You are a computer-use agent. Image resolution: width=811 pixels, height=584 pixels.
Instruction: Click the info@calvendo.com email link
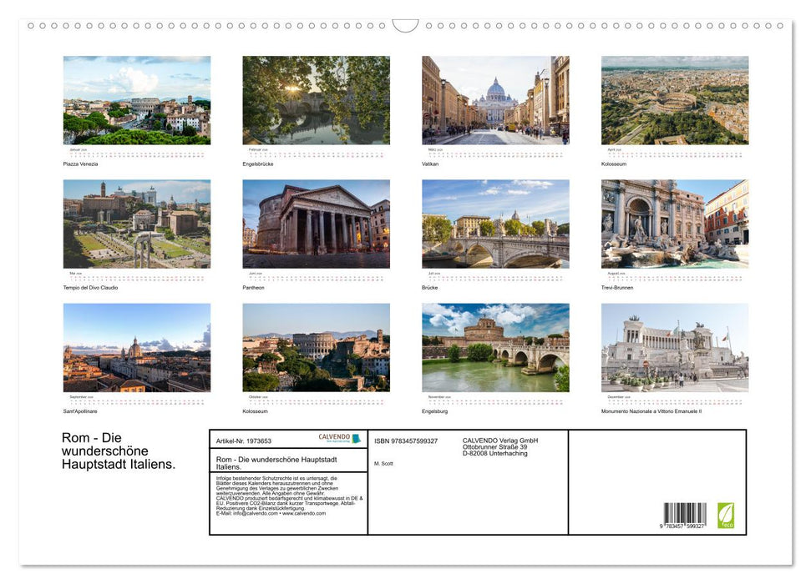point(256,514)
